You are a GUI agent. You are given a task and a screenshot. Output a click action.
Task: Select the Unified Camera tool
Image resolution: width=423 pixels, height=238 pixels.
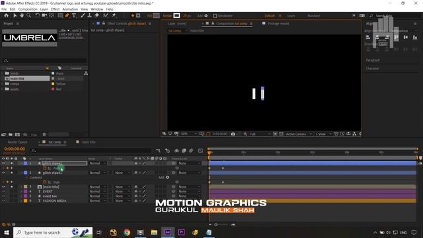44,16
